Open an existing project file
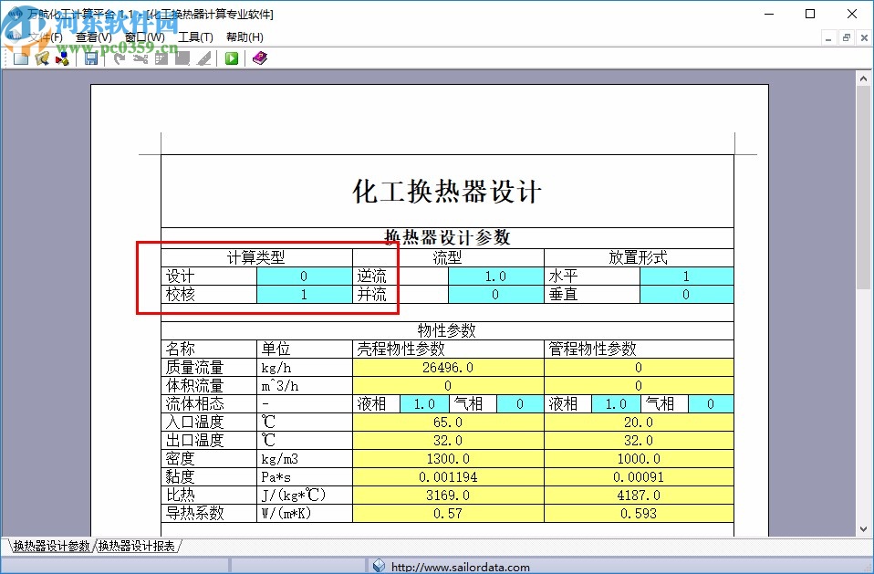 coord(41,57)
